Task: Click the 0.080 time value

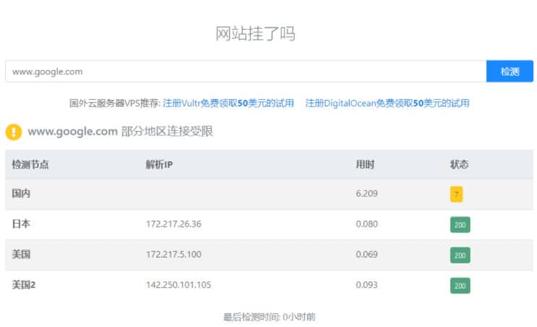Action: [366, 224]
